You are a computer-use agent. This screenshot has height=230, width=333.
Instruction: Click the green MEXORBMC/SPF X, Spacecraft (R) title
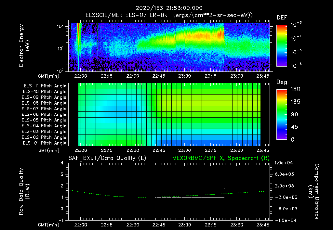(x=221, y=158)
